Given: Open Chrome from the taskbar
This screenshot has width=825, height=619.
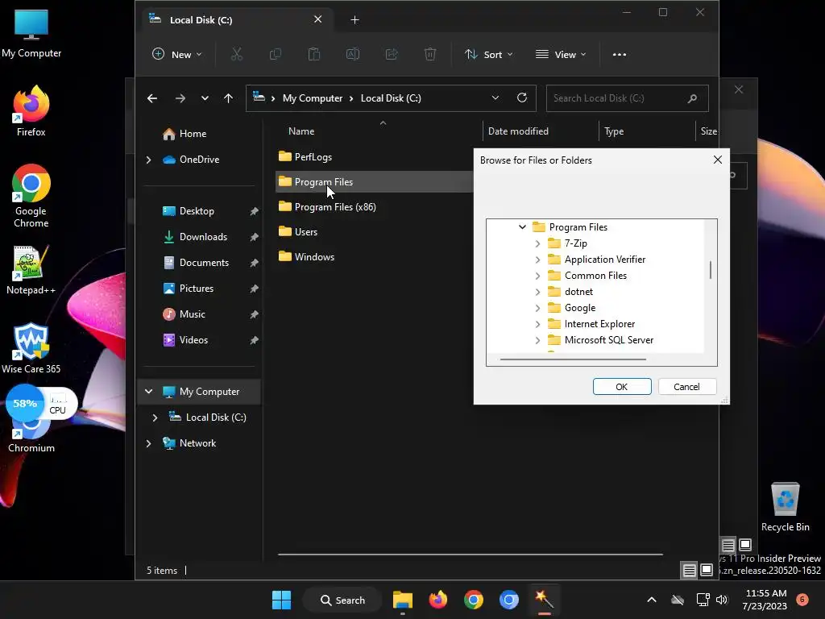Looking at the screenshot, I should point(474,600).
